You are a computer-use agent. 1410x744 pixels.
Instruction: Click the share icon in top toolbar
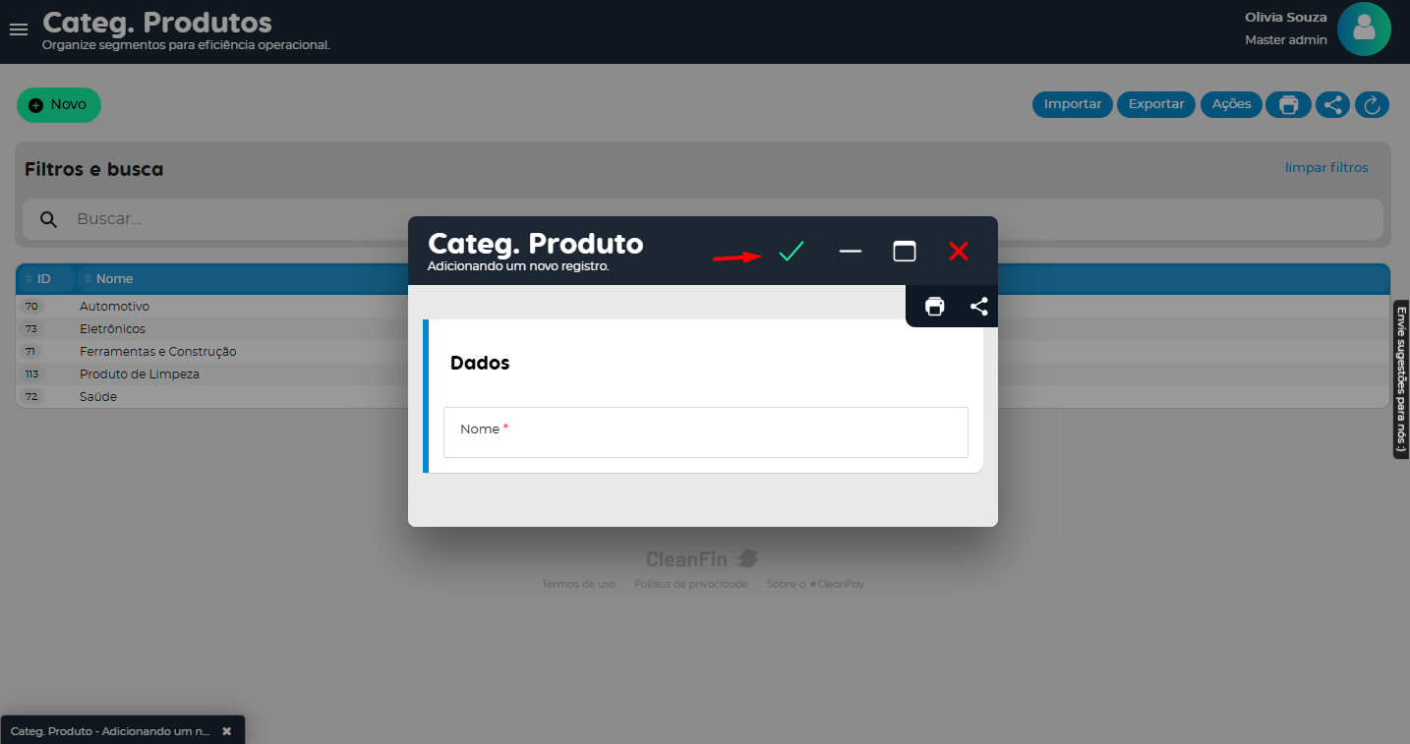(x=1332, y=104)
